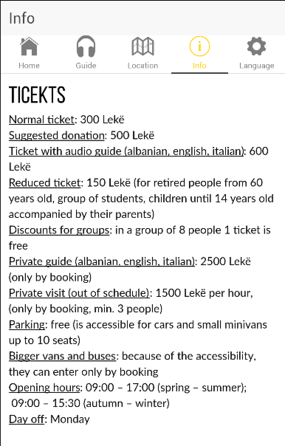
Task: Click the 'Info' title in header bar
Action: tap(22, 18)
